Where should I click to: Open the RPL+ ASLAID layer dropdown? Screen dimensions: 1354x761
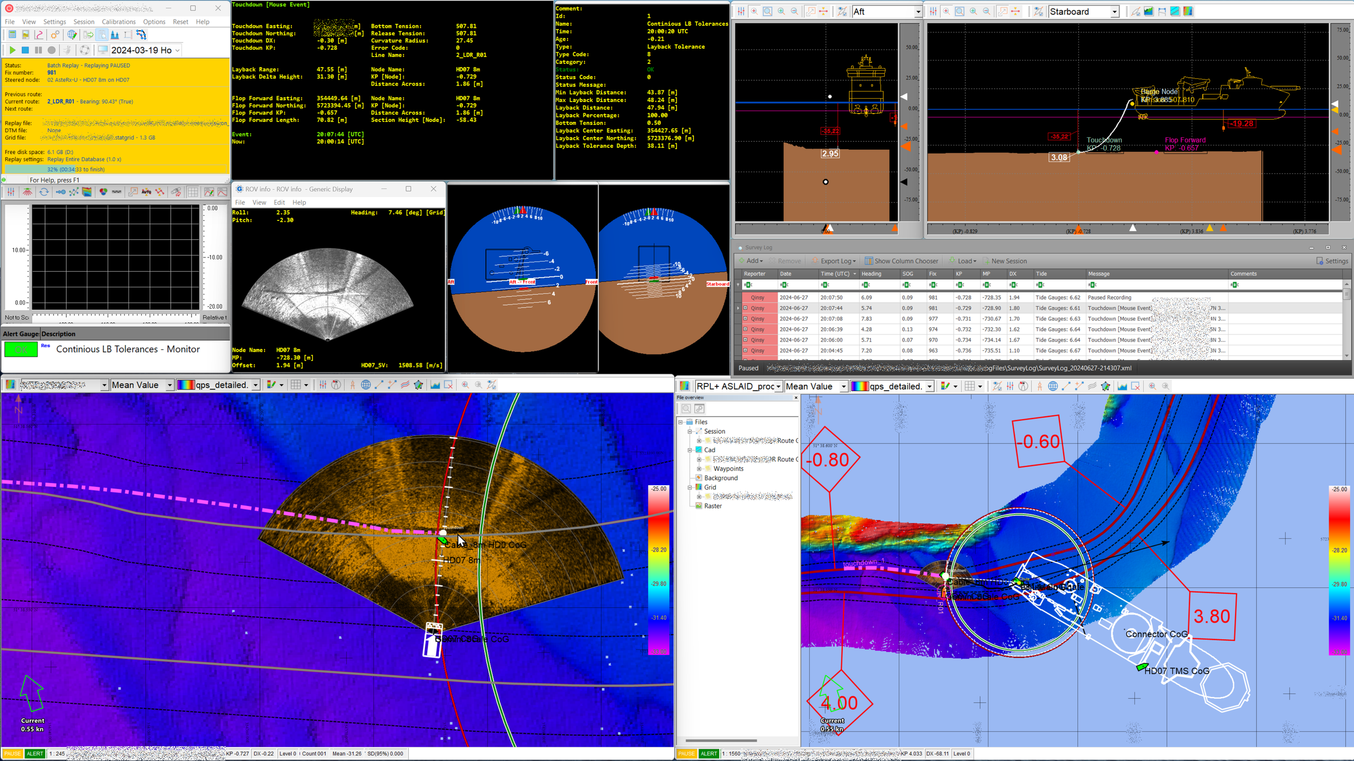[778, 387]
